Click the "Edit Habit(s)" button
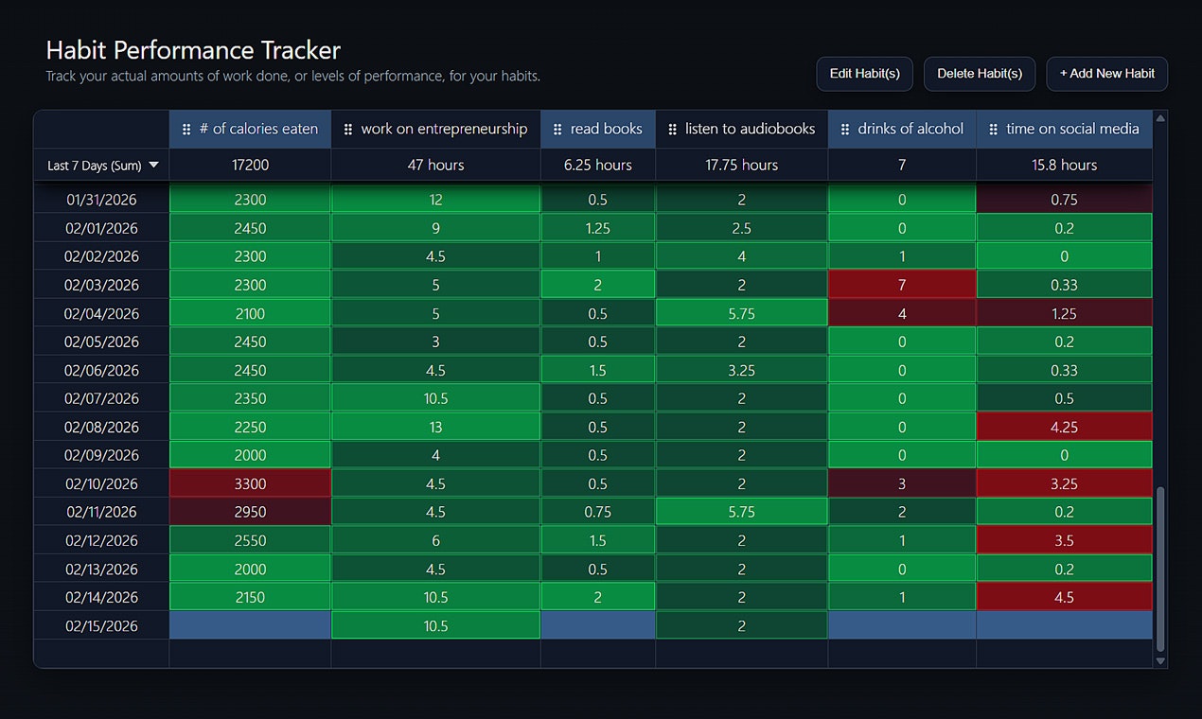This screenshot has width=1202, height=719. (864, 74)
